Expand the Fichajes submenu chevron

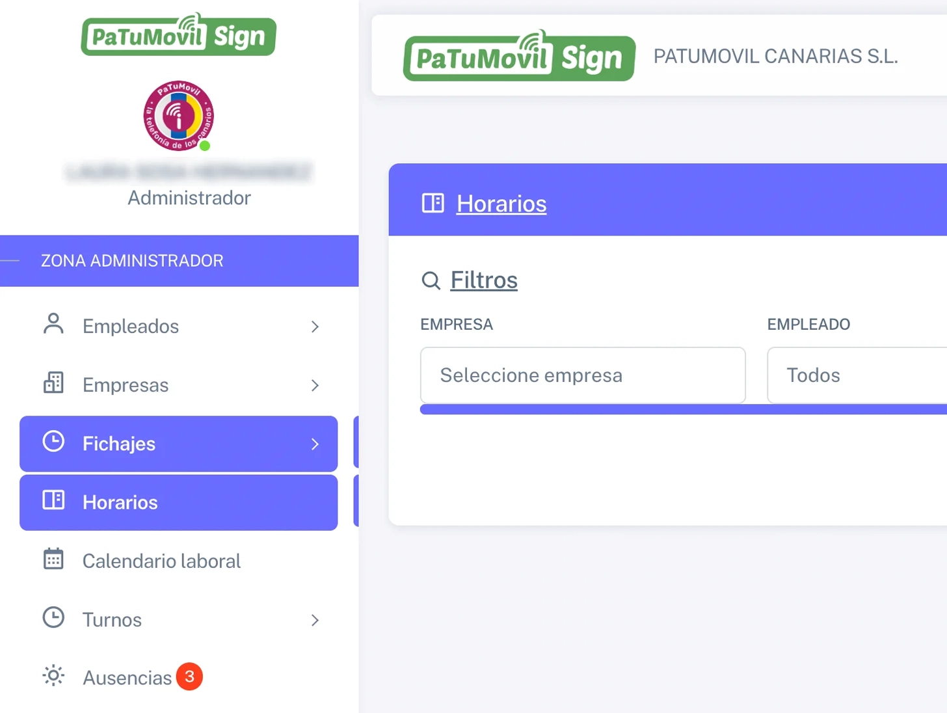click(315, 444)
